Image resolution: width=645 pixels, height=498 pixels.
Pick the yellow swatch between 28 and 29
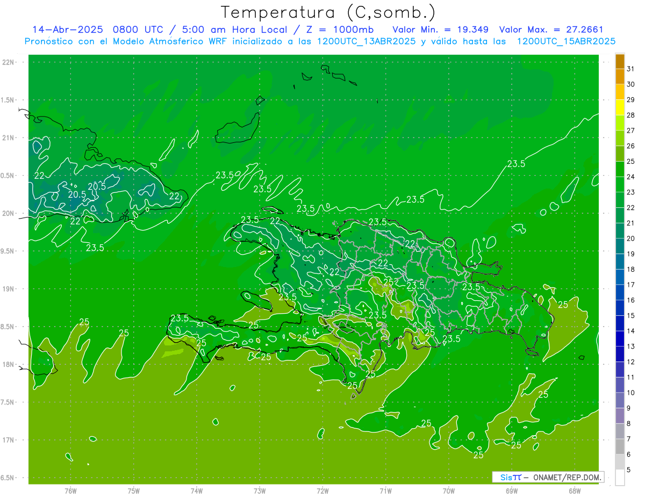(x=620, y=107)
